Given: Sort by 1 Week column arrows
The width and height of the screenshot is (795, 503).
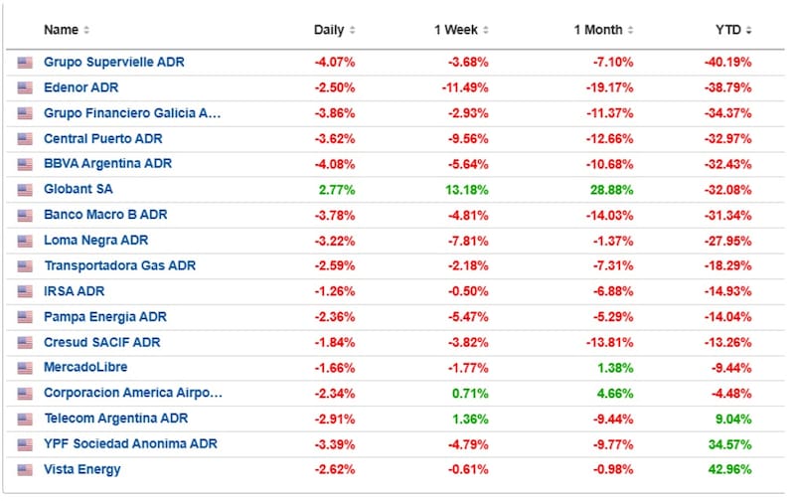Looking at the screenshot, I should (486, 30).
